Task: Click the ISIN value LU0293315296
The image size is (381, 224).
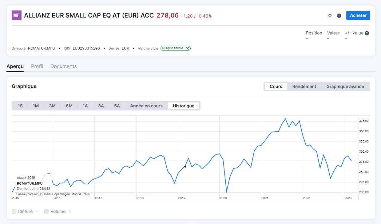Action: pyautogui.click(x=86, y=48)
